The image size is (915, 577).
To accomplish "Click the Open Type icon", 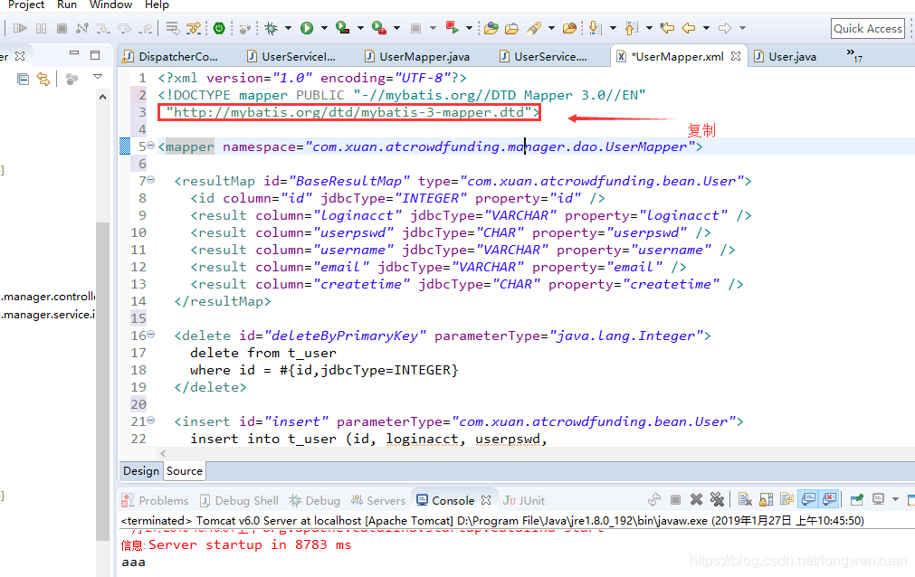I will click(491, 28).
